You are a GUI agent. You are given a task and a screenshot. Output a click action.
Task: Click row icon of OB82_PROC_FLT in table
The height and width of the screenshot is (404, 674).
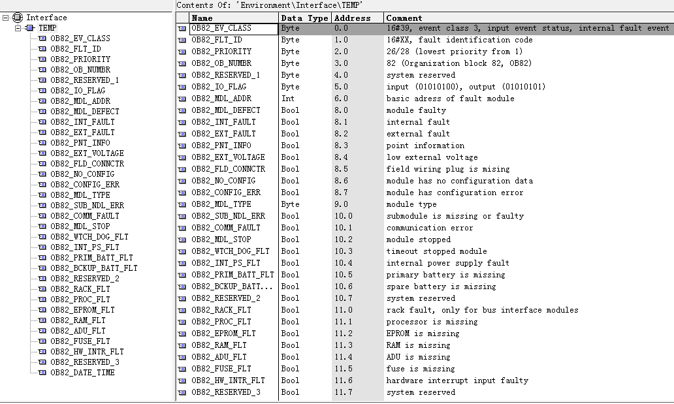[182, 322]
